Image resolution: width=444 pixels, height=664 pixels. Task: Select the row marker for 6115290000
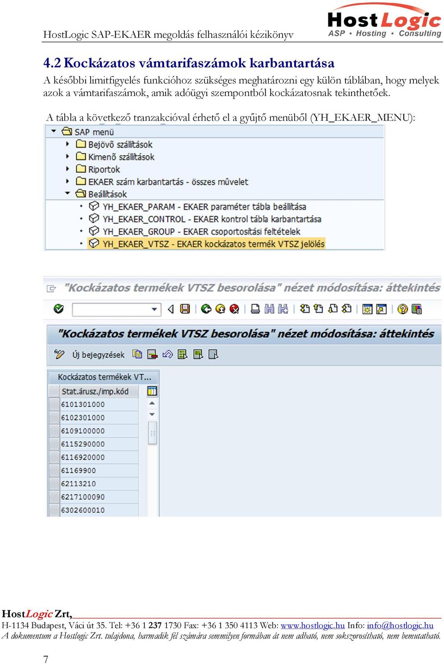click(54, 444)
